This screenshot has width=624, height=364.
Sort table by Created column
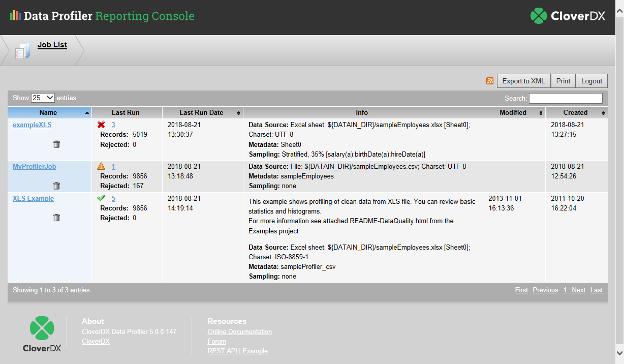coord(576,112)
